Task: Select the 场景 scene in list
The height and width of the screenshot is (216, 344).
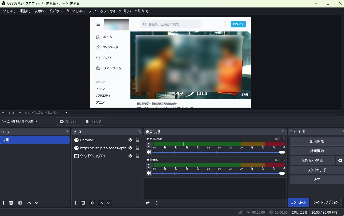Action: pos(35,140)
